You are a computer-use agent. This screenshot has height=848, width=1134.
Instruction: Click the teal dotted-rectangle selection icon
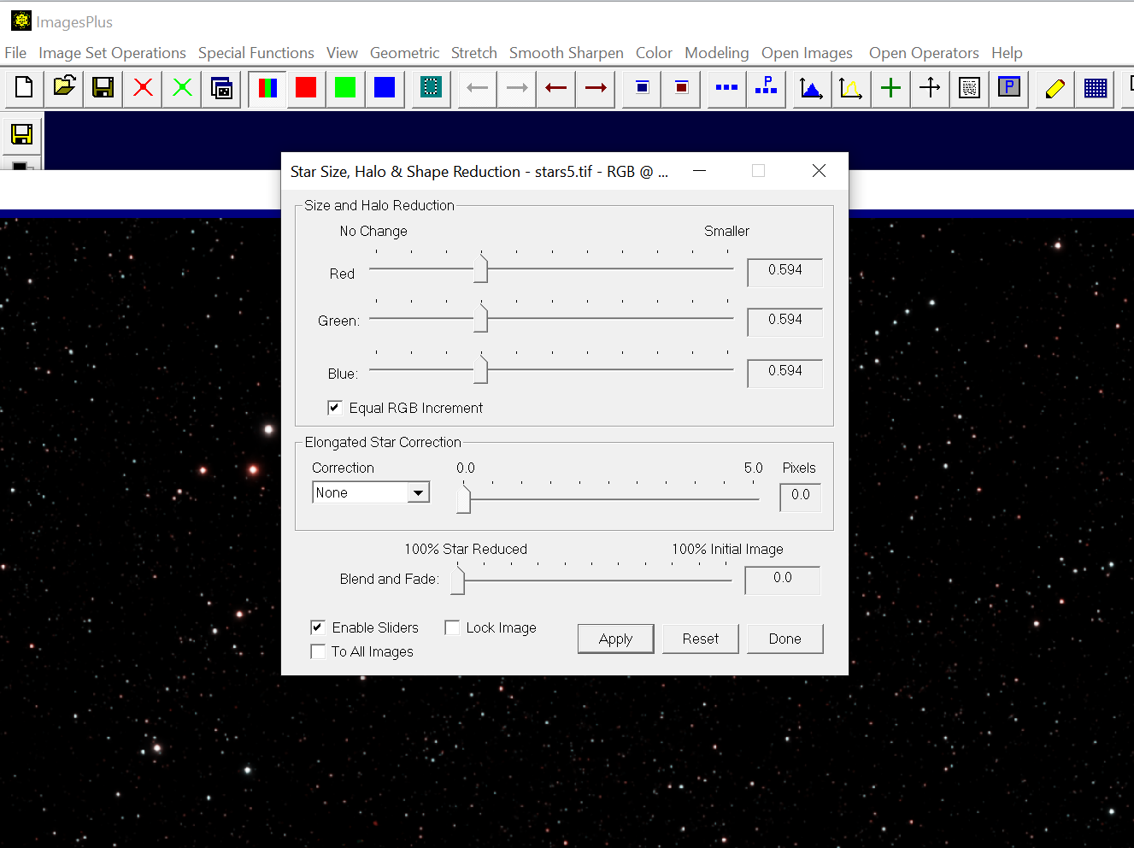point(431,87)
